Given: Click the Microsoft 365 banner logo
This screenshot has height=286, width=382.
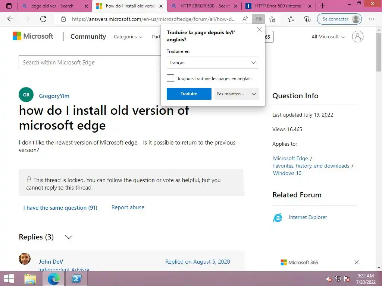Looking at the screenshot, I should (x=300, y=263).
